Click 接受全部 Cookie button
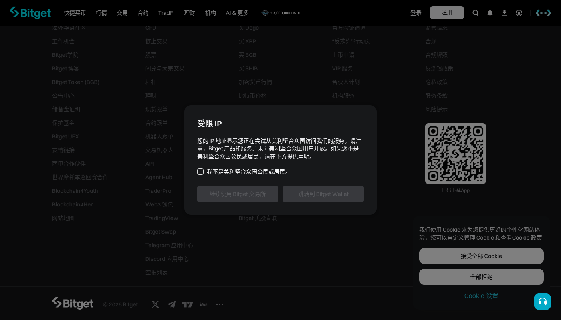The width and height of the screenshot is (561, 320). pos(481,256)
